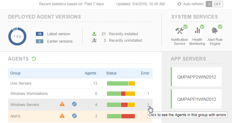This screenshot has height=123, width=232.
Task: Click the warning triangle on Alon's row
Action: click(62, 116)
